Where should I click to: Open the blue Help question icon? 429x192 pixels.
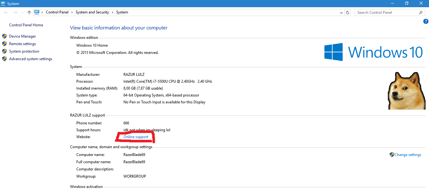coord(426,22)
